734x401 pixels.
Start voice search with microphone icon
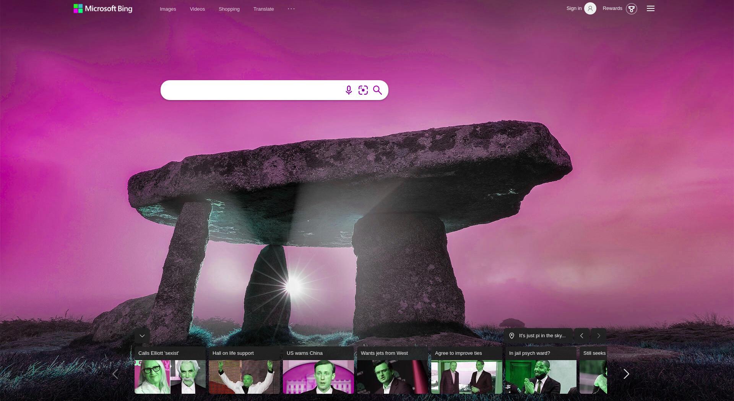pos(349,90)
